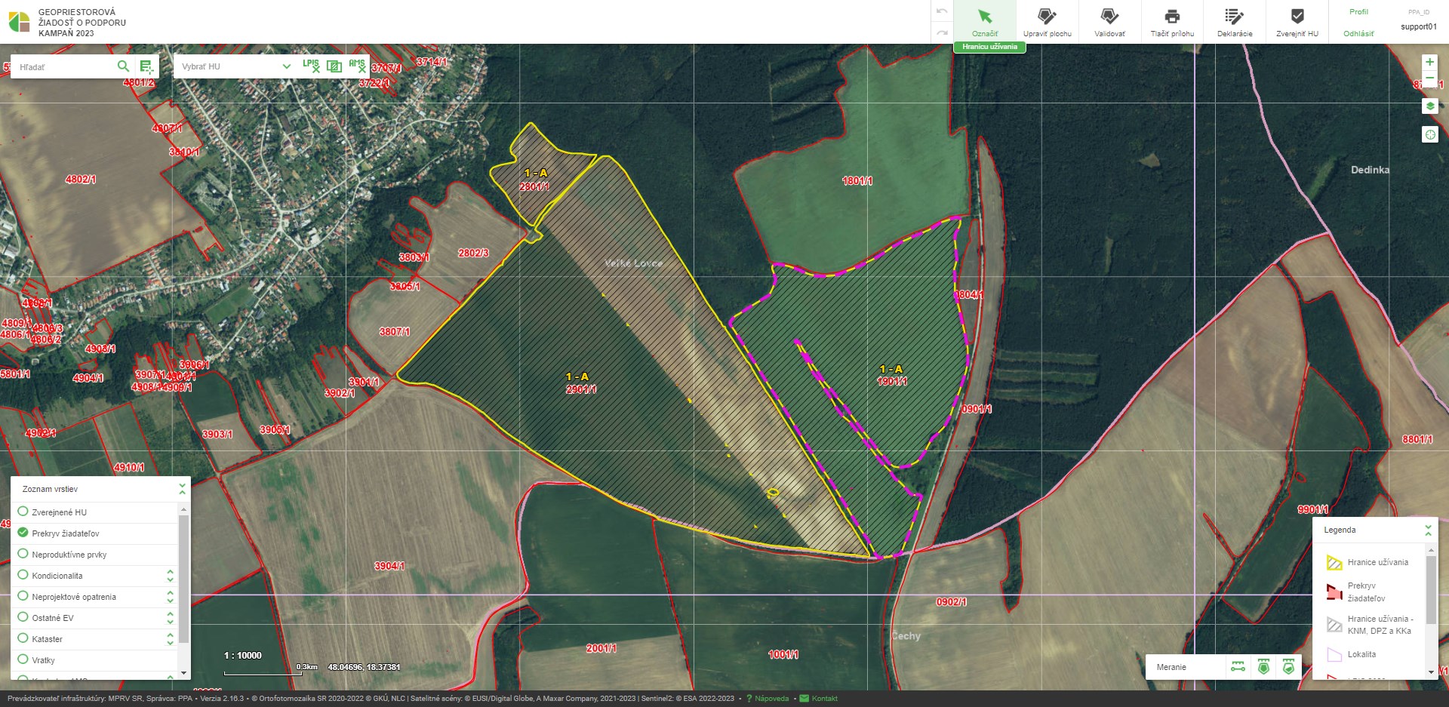Open the advanced search list icon
Screen dimensions: 1449x707
coord(146,66)
